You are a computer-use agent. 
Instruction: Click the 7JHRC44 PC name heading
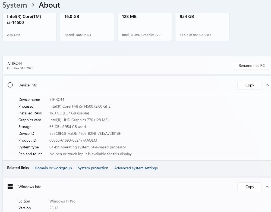pyautogui.click(x=14, y=63)
